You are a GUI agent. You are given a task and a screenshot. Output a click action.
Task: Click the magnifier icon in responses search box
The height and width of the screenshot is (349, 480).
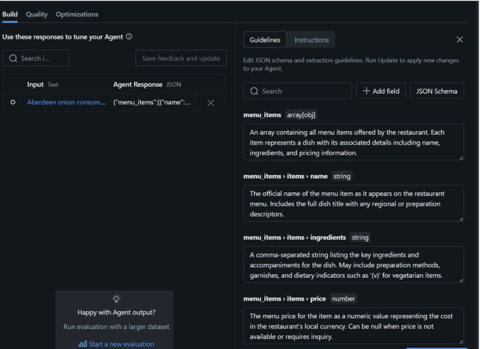click(x=13, y=59)
